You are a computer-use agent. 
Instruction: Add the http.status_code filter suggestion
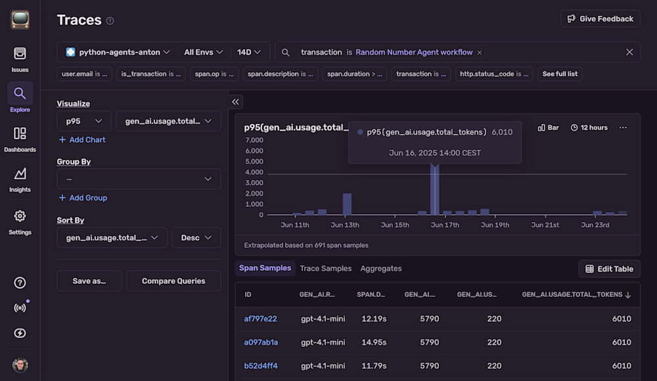point(494,74)
